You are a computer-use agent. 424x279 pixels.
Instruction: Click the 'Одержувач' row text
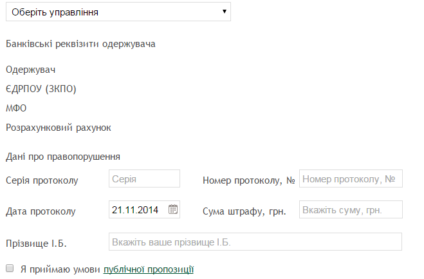point(31,70)
